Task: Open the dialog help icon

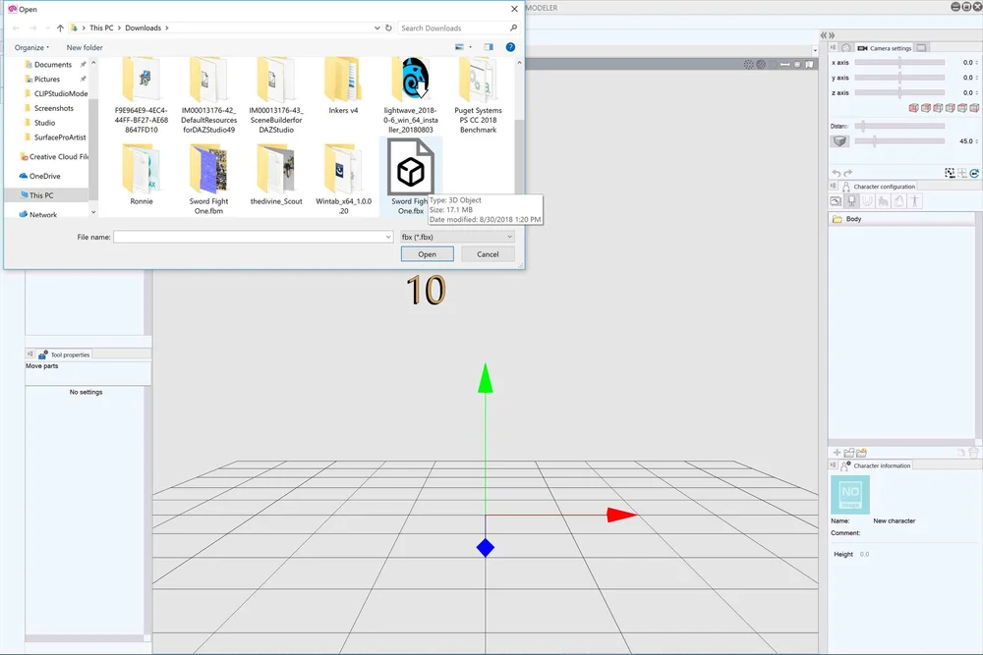Action: click(510, 47)
